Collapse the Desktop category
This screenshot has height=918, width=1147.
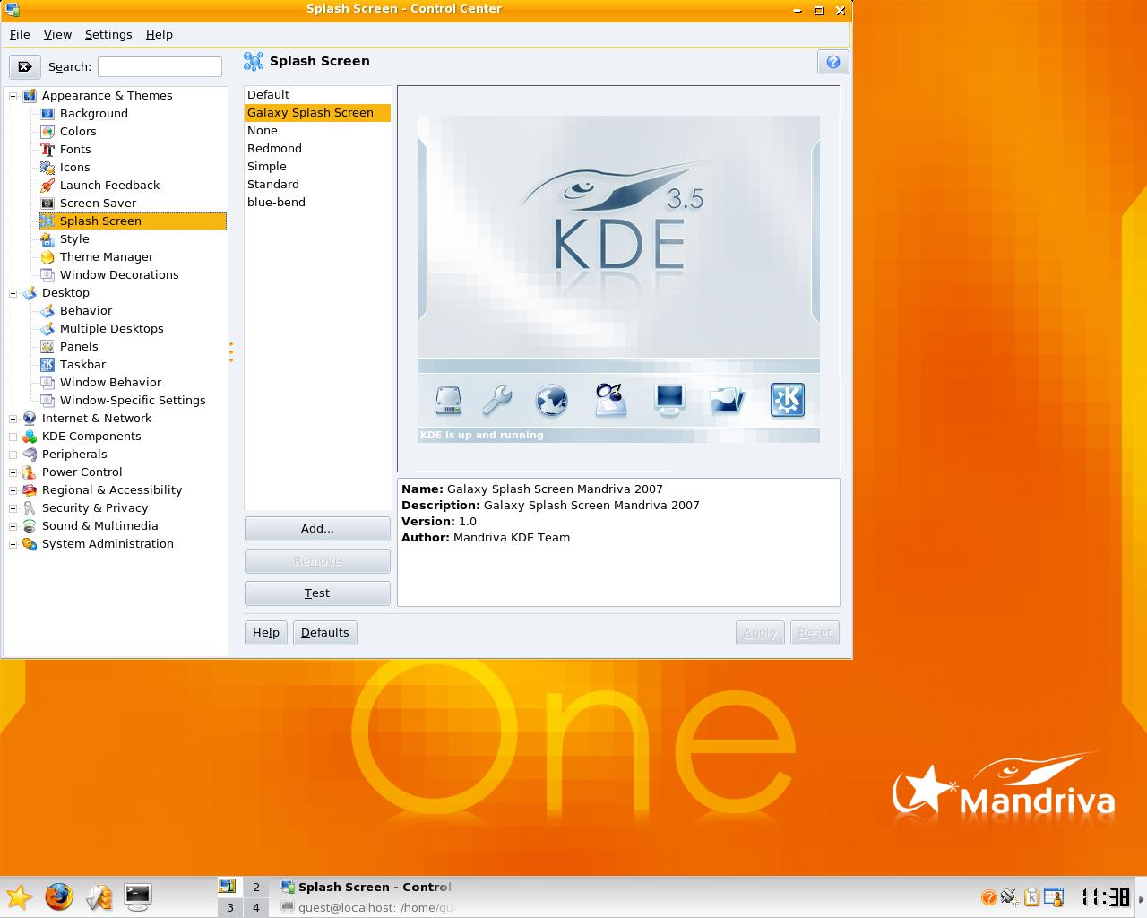13,293
